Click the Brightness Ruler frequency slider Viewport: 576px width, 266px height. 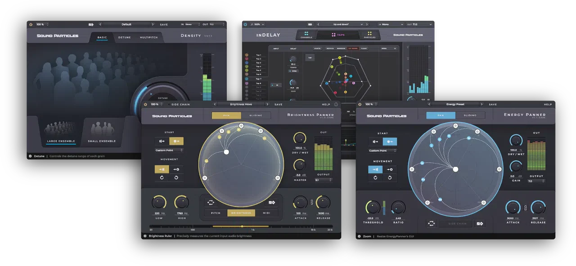tap(241, 226)
